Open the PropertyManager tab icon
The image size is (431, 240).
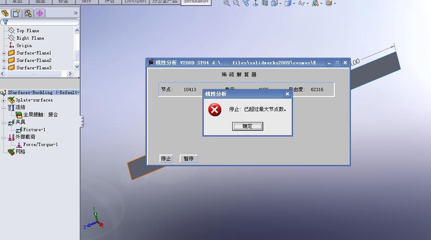17,13
